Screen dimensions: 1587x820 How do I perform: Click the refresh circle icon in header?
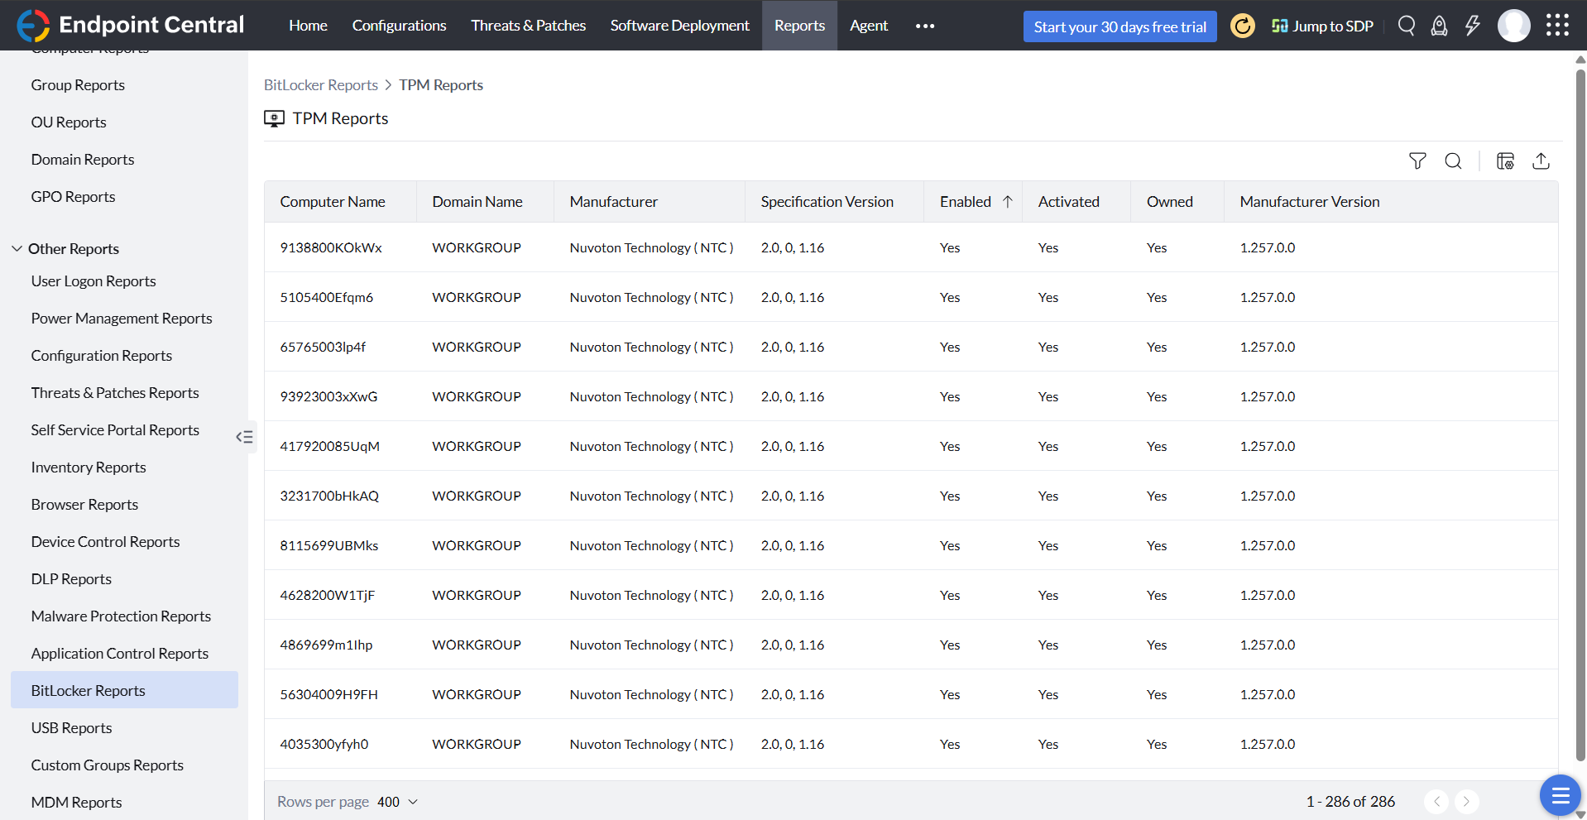(x=1242, y=26)
